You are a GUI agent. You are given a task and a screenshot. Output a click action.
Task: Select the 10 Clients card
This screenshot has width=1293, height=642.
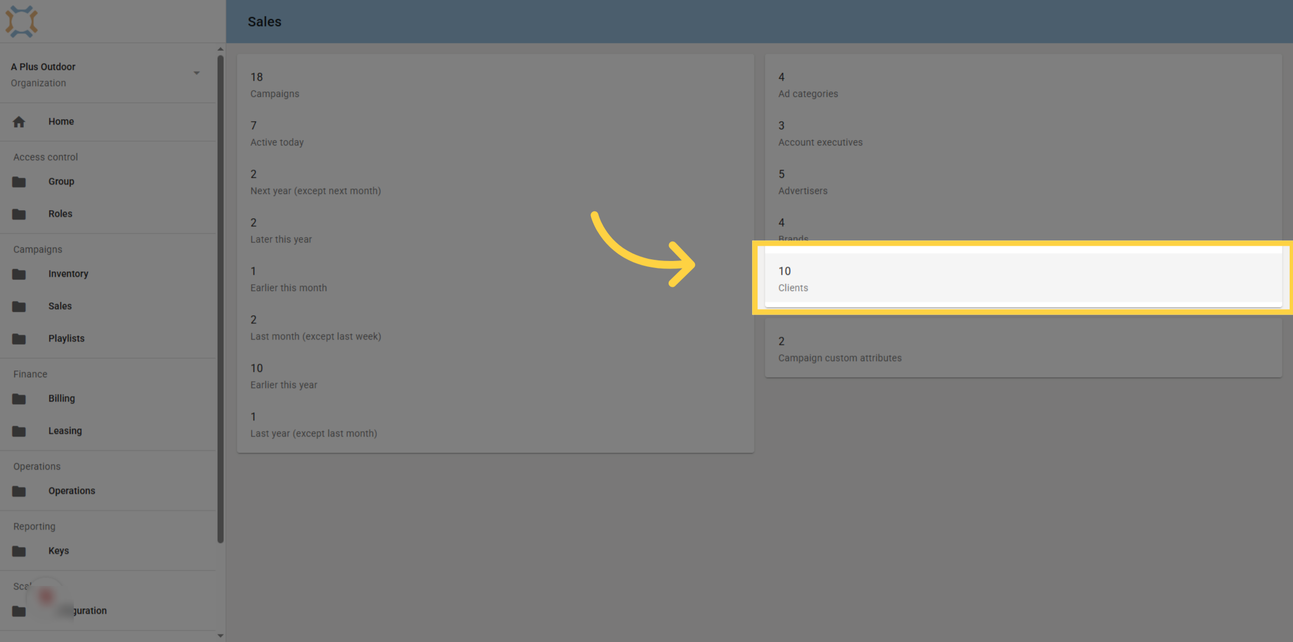pos(1023,279)
